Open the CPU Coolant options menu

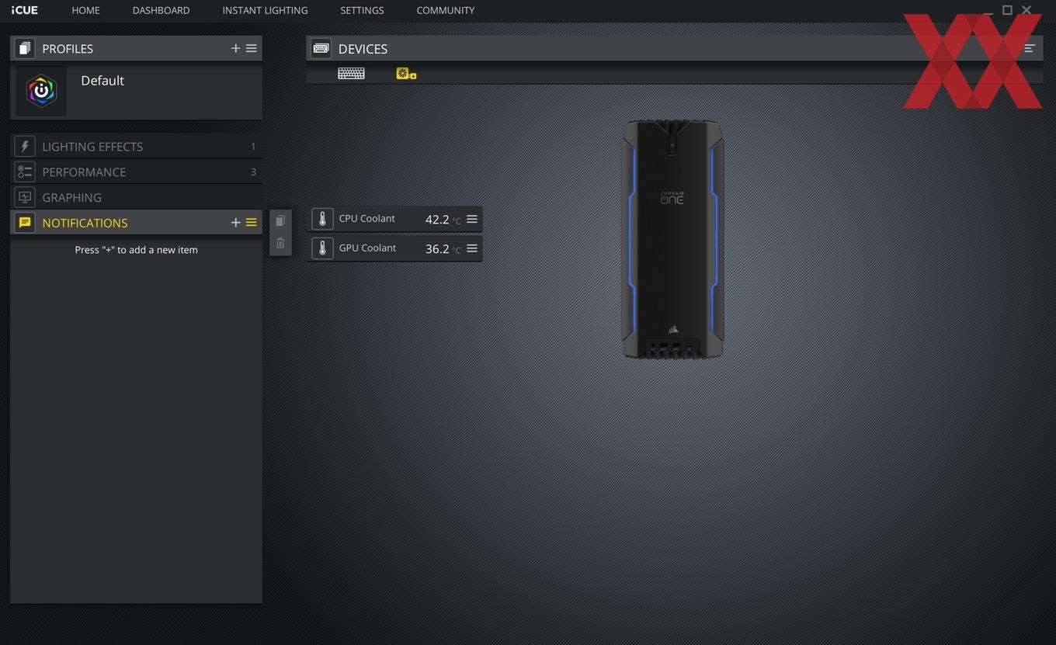pyautogui.click(x=472, y=219)
